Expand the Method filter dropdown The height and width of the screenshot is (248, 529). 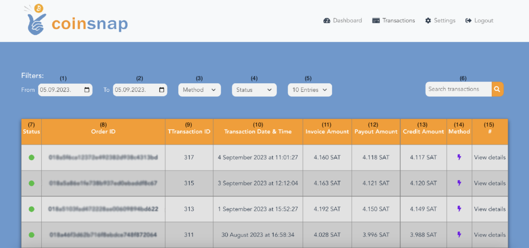click(199, 90)
